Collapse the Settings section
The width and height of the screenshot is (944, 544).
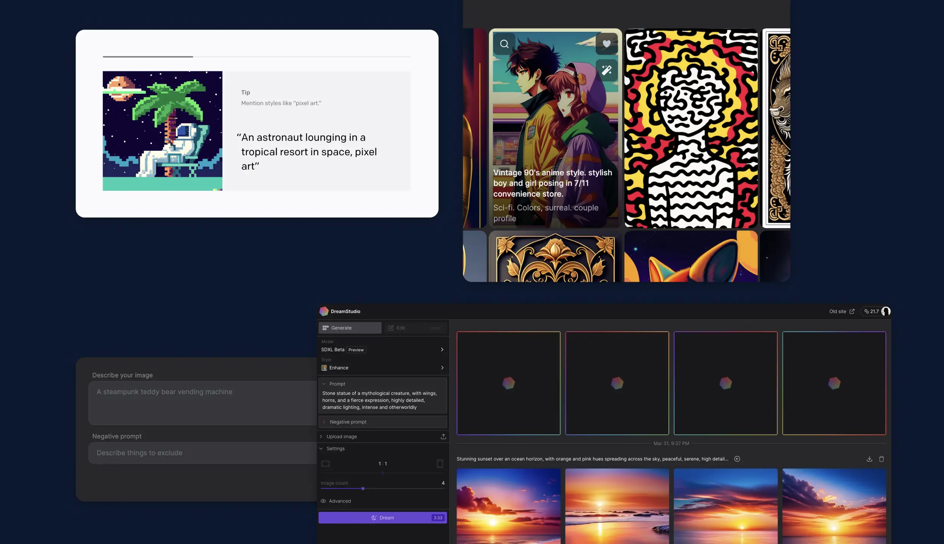tap(321, 448)
